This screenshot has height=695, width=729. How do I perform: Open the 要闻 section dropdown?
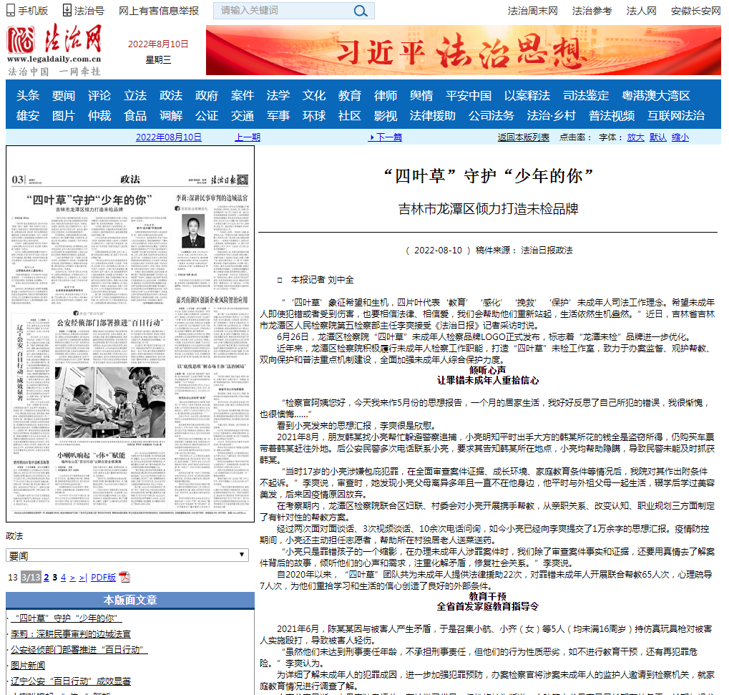[x=127, y=555]
